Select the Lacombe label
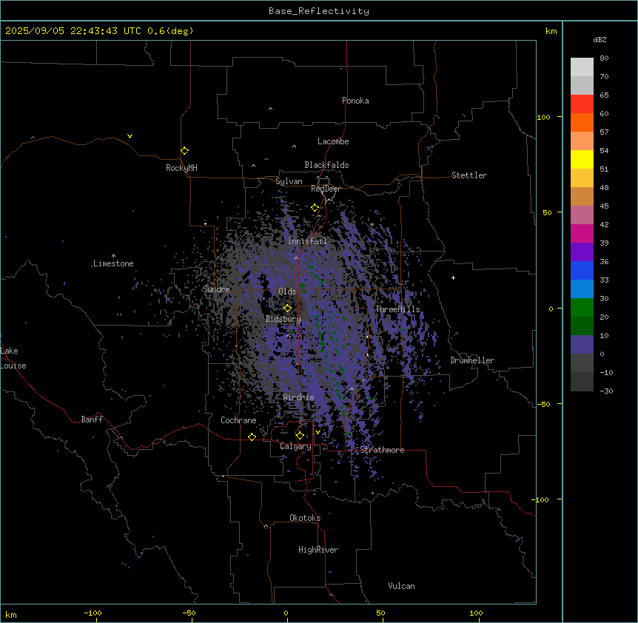Image resolution: width=638 pixels, height=623 pixels. (333, 141)
